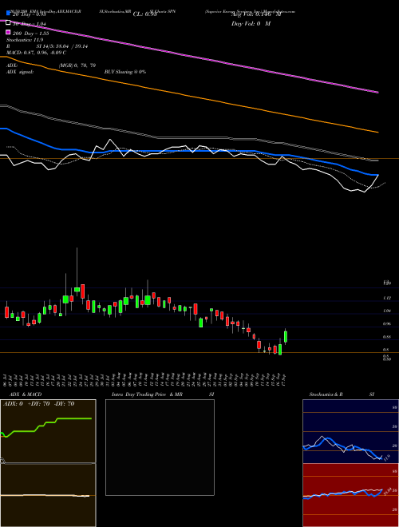
Task: Click the blue 20 Day EMA legend swatch
Action: click(8, 13)
